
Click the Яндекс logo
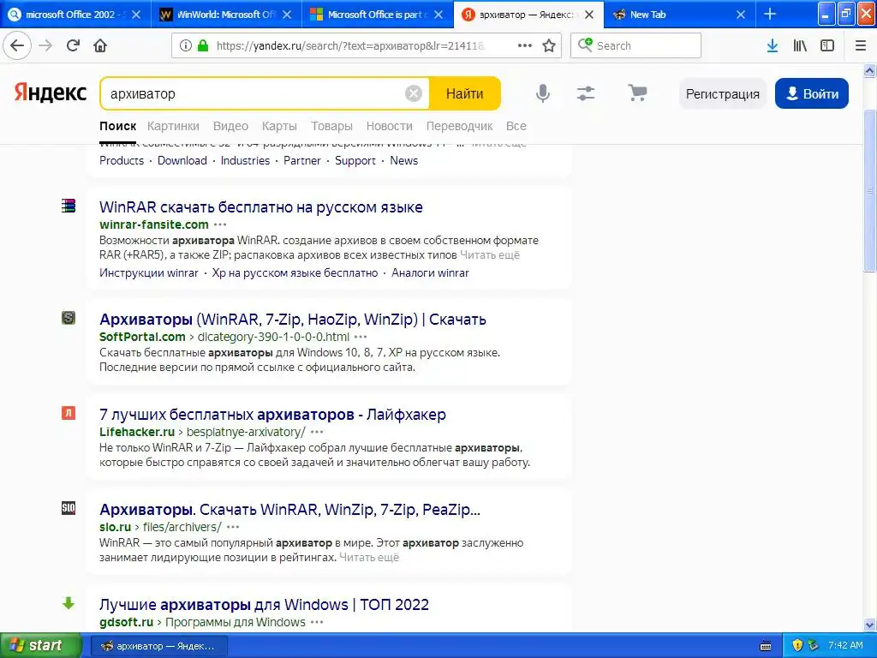point(51,93)
